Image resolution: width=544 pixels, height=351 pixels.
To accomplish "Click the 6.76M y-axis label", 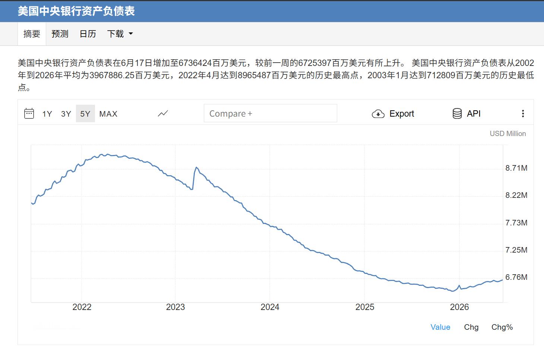I will (x=516, y=277).
